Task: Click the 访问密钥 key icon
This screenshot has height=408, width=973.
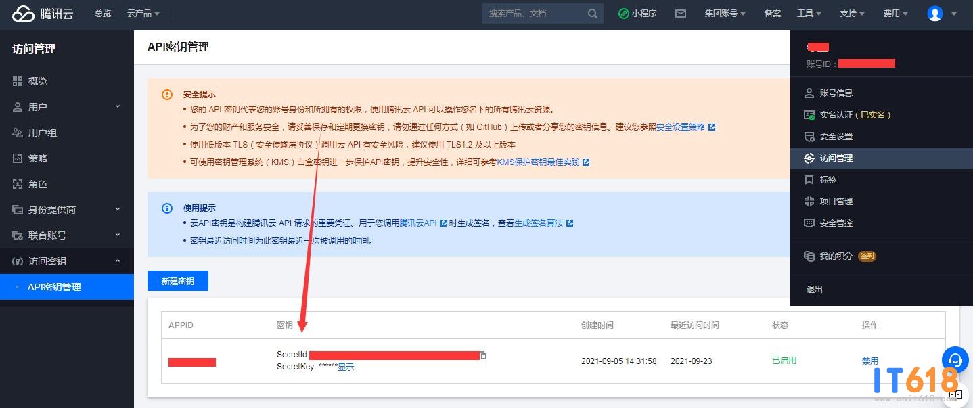Action: tap(18, 261)
